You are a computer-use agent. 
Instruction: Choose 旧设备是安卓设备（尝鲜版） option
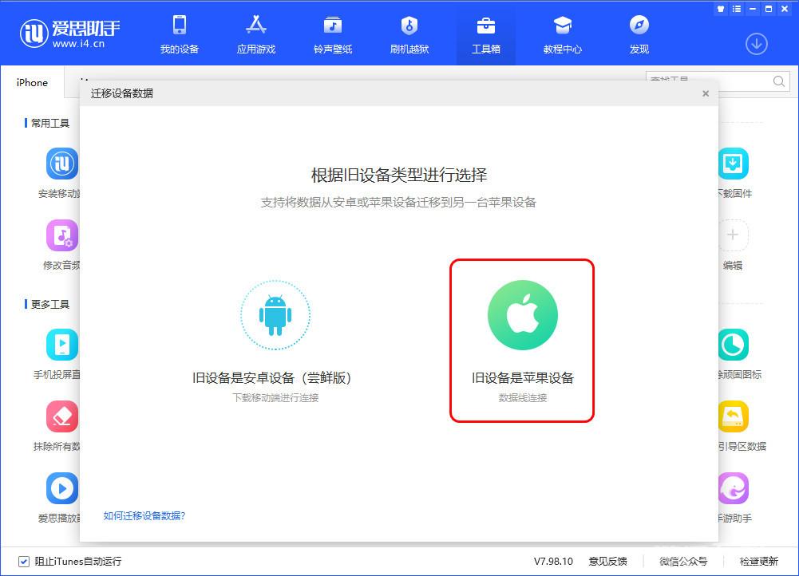pyautogui.click(x=275, y=339)
